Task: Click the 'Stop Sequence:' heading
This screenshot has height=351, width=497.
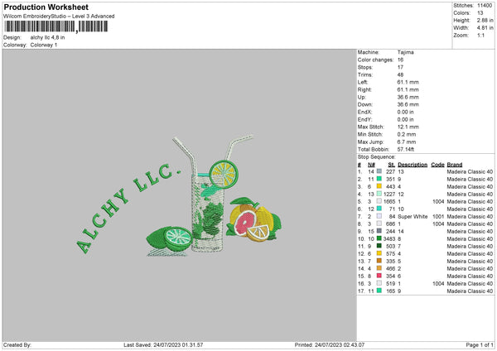Action: coord(377,157)
